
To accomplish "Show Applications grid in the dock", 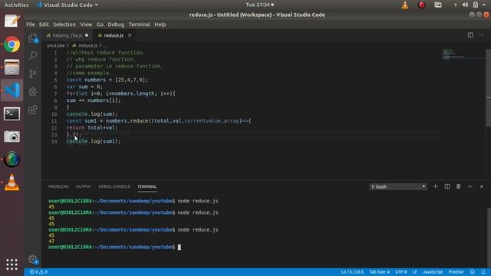I will (12, 264).
